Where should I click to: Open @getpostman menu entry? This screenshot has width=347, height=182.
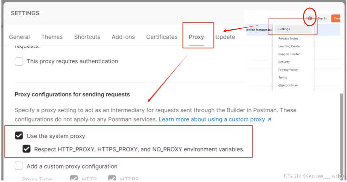pos(288,85)
